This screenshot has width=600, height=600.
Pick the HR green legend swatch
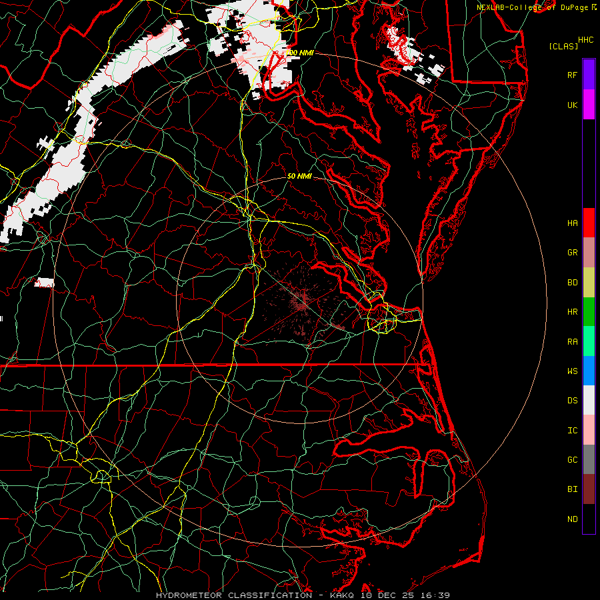click(589, 311)
